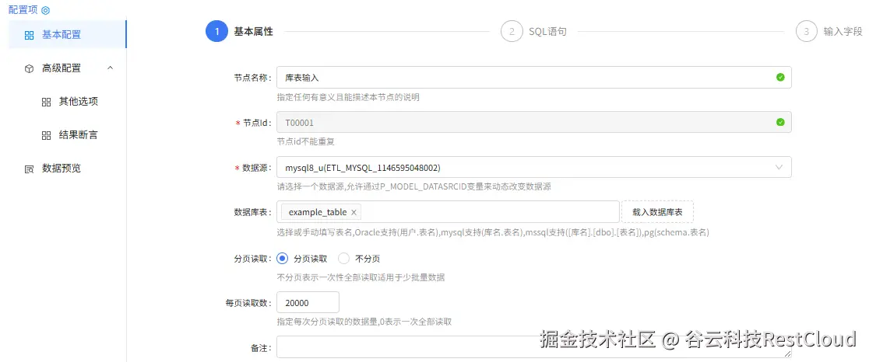Click the 分页读取 field label on left
869x362 pixels.
click(253, 259)
